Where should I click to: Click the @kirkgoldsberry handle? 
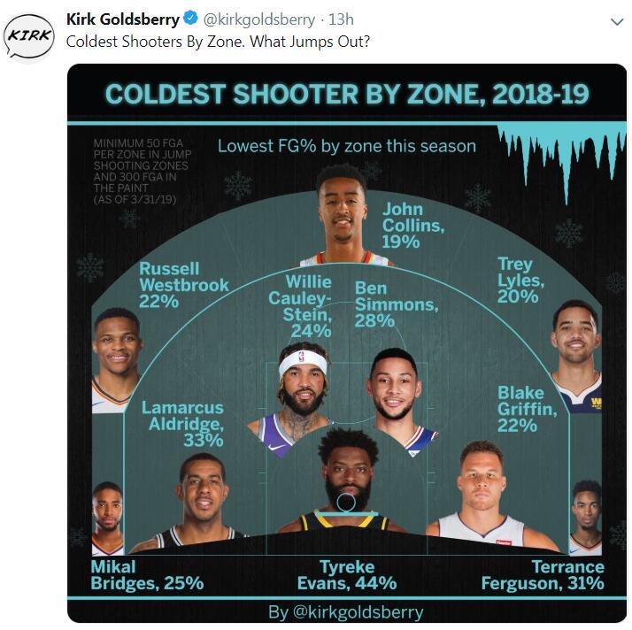(x=258, y=19)
